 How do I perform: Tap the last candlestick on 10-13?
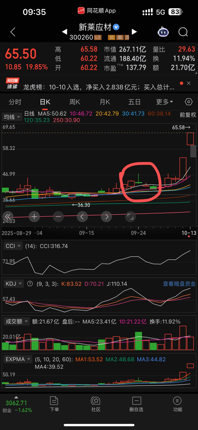coord(190,139)
